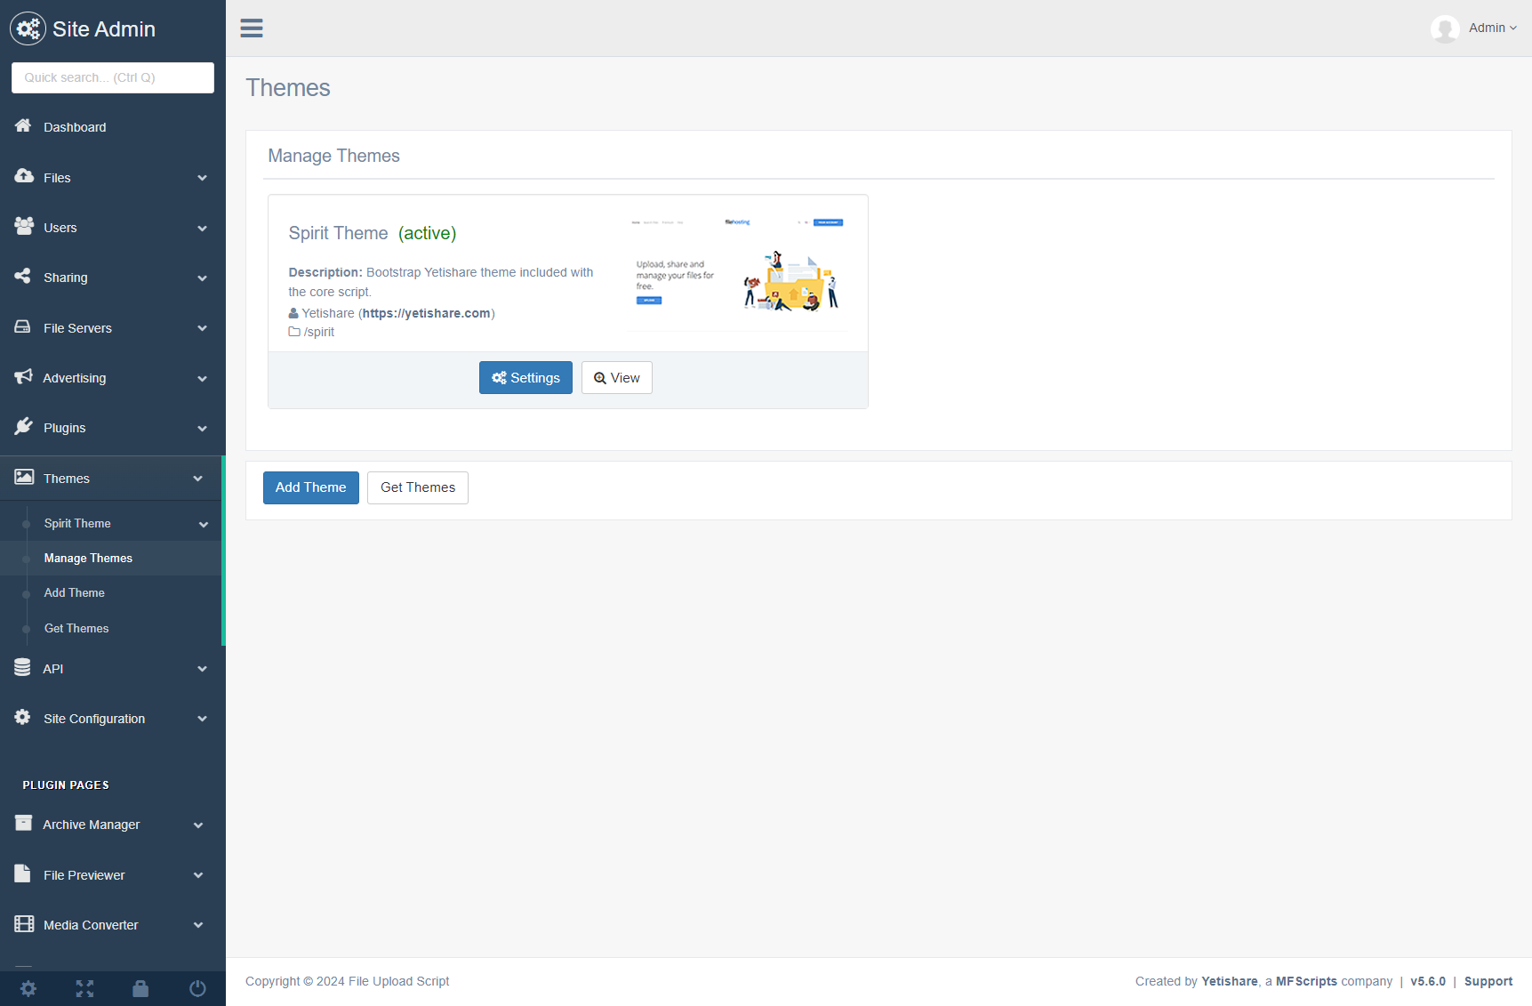Click the lock icon in bottom bar
Screen dimensions: 1532x1006
point(140,988)
